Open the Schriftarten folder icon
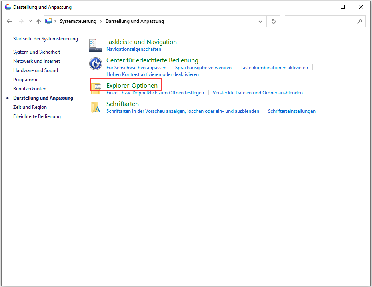372x287 pixels. 96,107
